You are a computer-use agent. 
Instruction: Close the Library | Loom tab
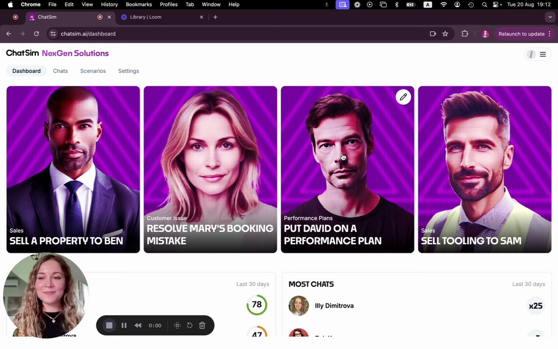[201, 17]
